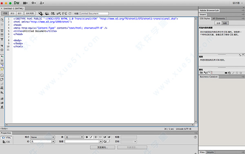The width and height of the screenshot is (245, 154).
Task: Toggle Italic in Properties panel
Action: (x=91, y=137)
